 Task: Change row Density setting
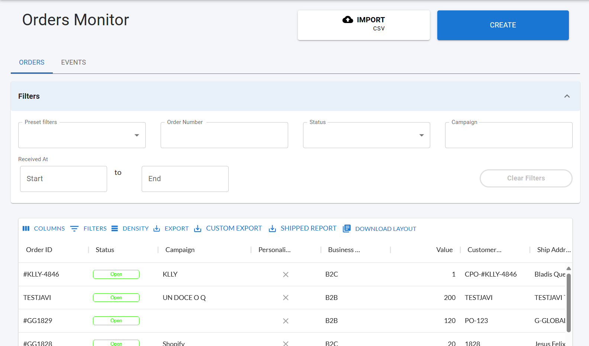130,228
